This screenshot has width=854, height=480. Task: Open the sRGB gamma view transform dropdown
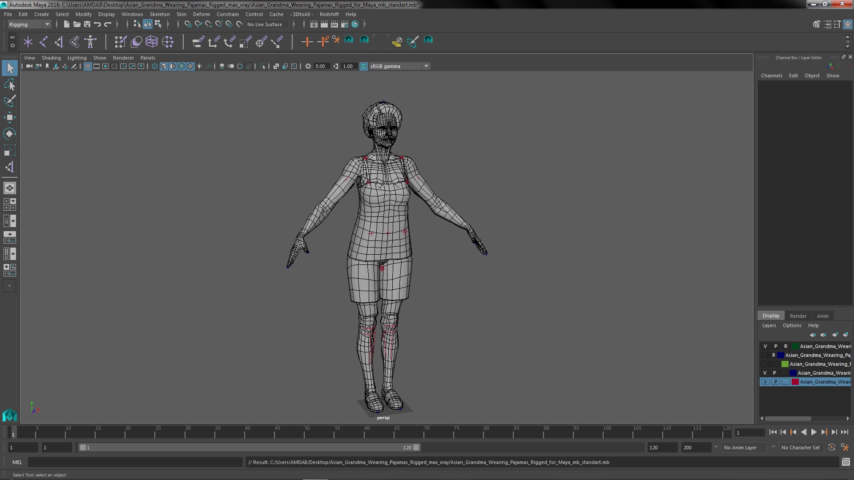(399, 66)
